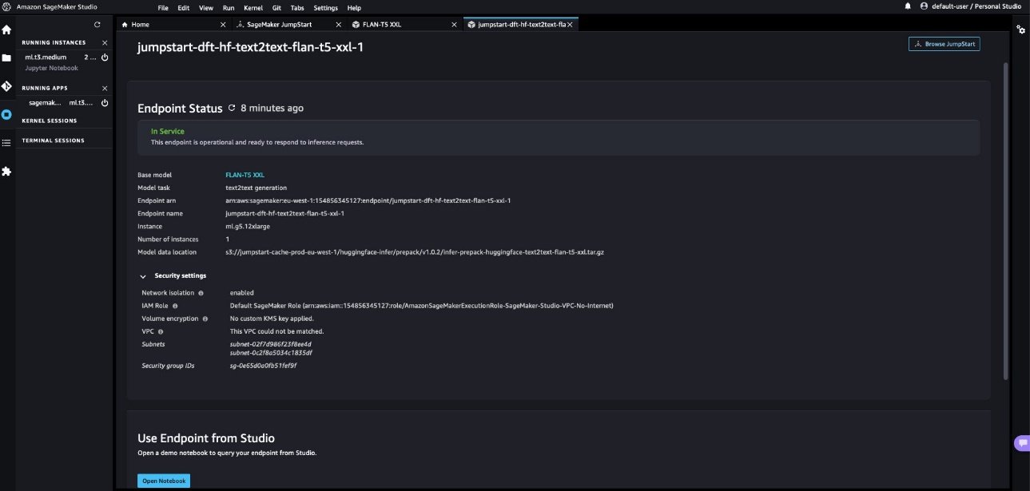
Task: Click subnet-0c2f8a5034c1835df text
Action: click(271, 352)
